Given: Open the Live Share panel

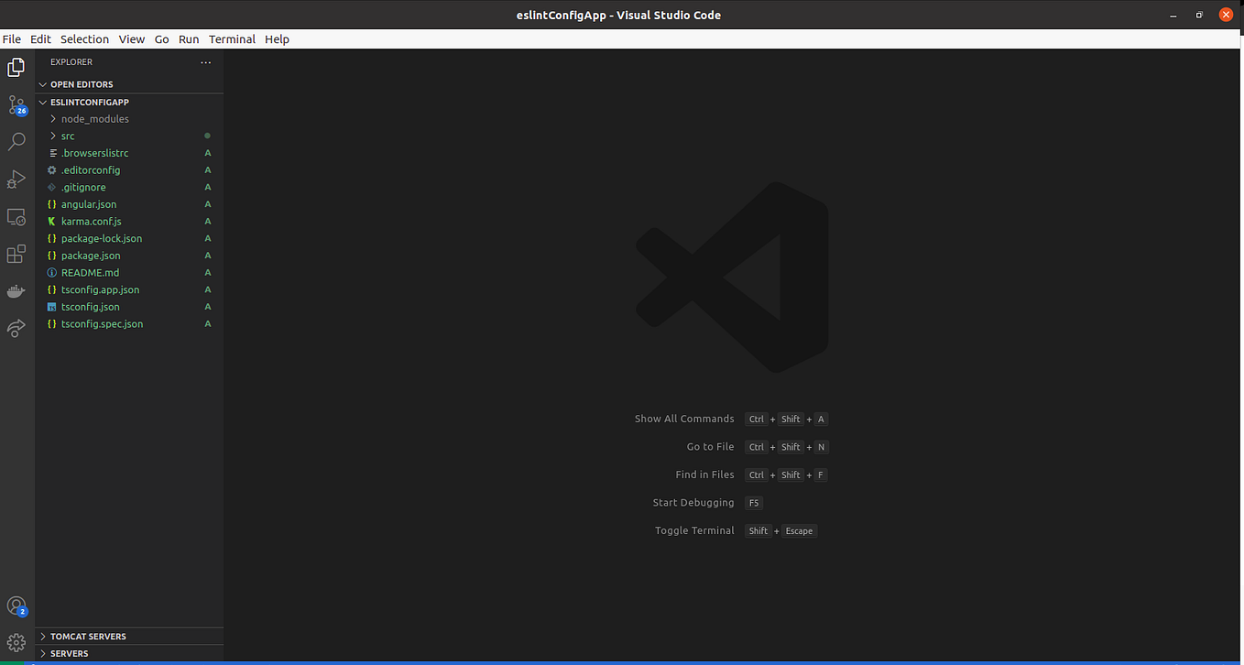Looking at the screenshot, I should pos(16,328).
